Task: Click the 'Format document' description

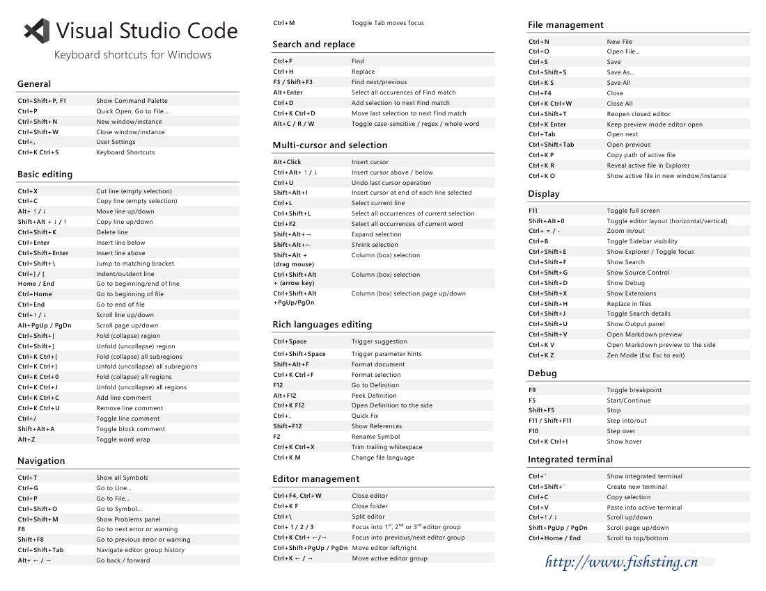Action: click(378, 364)
